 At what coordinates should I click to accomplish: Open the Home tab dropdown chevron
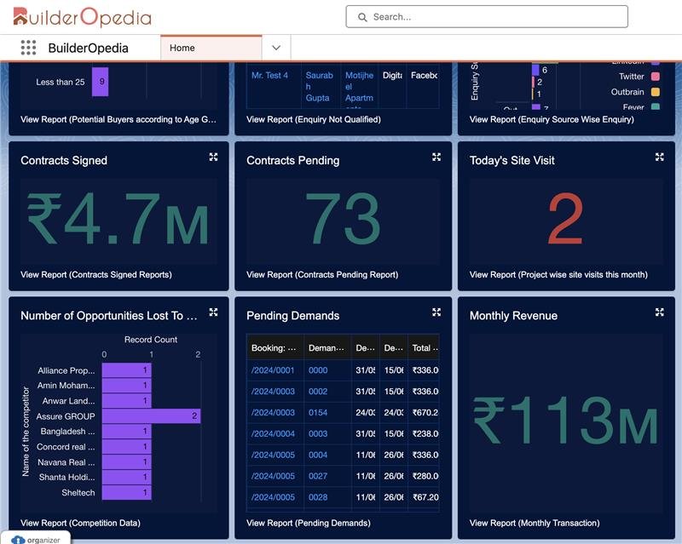tap(276, 48)
